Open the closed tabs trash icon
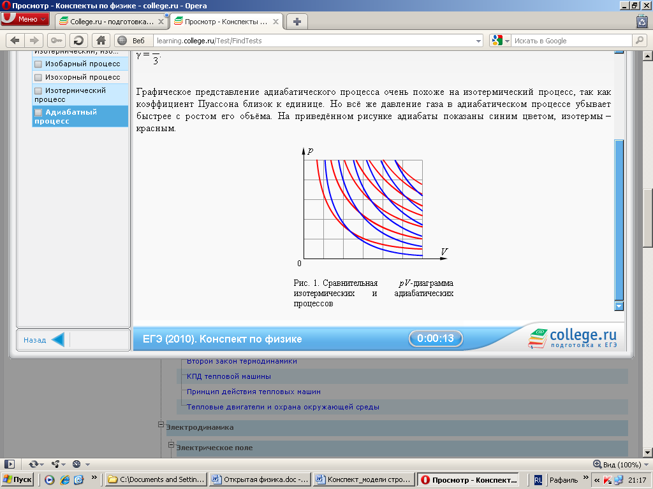653x489 pixels. (642, 21)
